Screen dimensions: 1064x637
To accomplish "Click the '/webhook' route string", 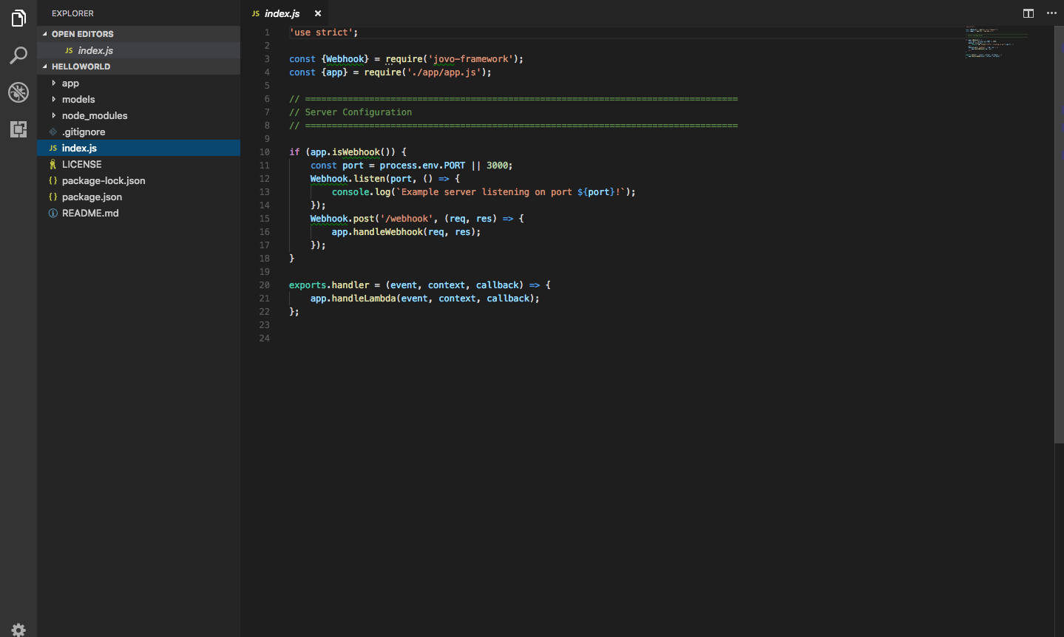I will tap(406, 219).
